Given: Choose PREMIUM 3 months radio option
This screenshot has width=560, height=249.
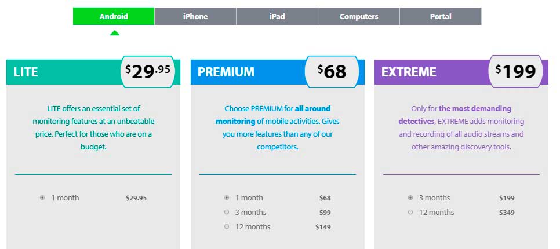Looking at the screenshot, I should pos(227,213).
